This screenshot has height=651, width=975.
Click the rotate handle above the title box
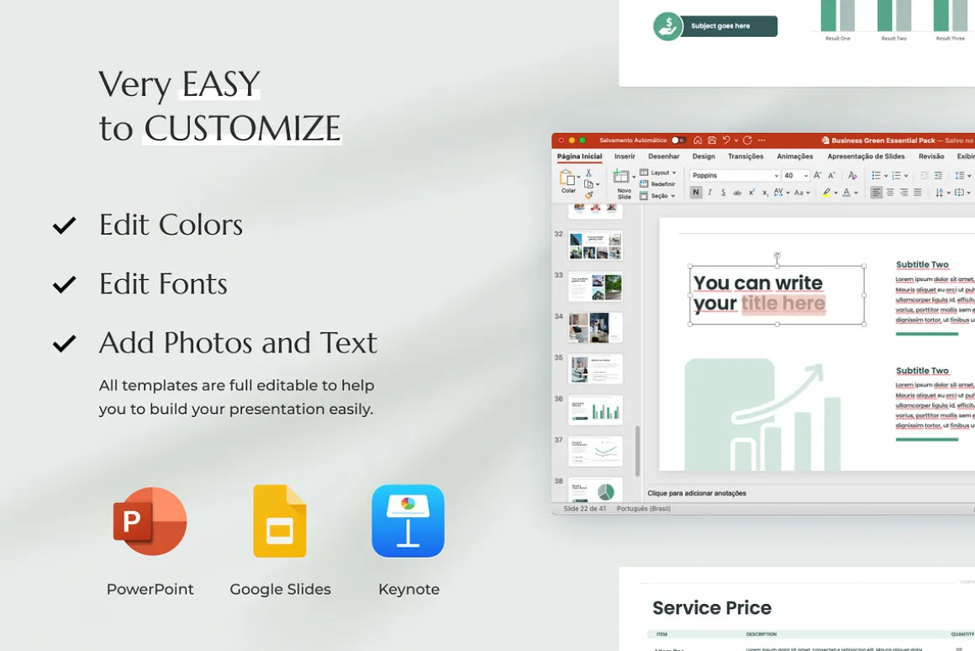click(x=777, y=255)
